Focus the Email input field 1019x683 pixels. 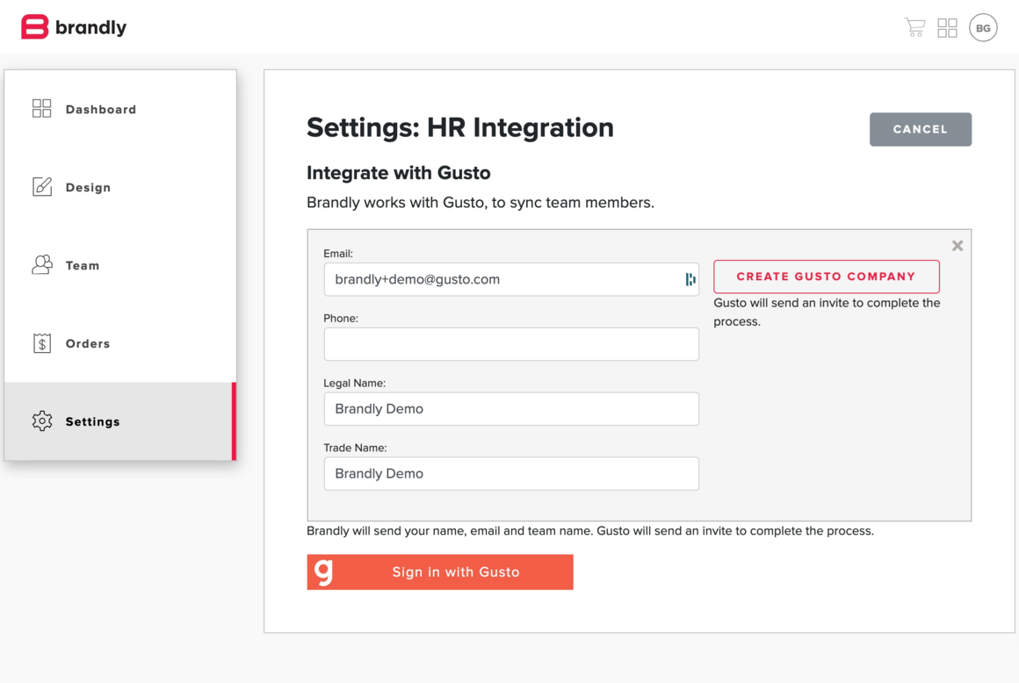(x=511, y=279)
